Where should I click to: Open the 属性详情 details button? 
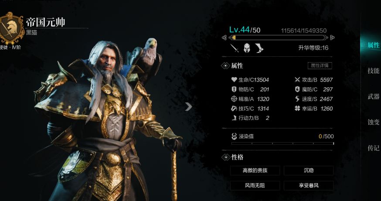tap(320, 66)
